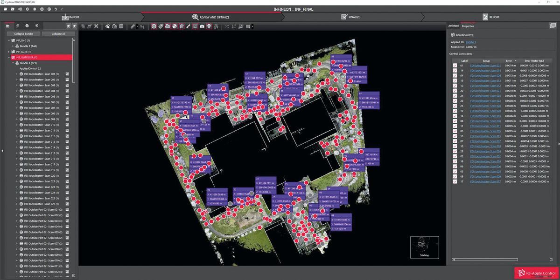The image size is (560, 280).
Task: Click the solid square view icon
Action: tap(121, 27)
